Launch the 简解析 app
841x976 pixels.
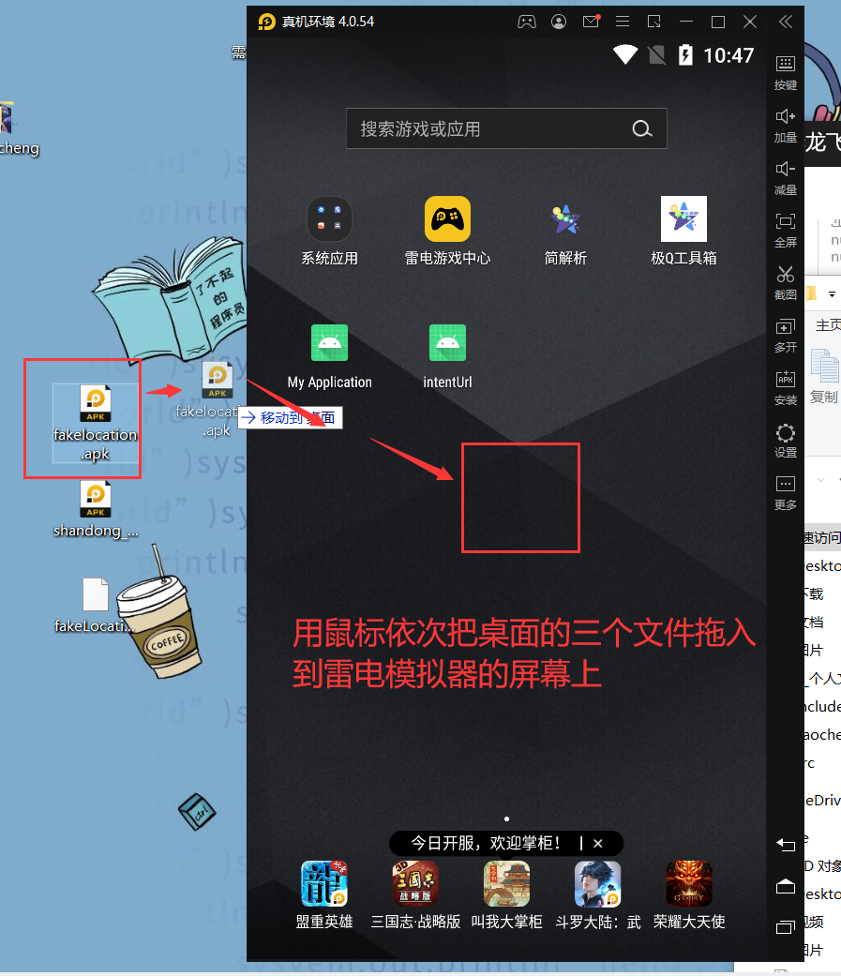click(565, 232)
